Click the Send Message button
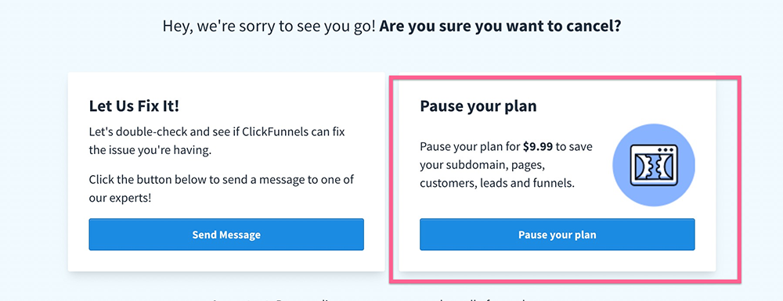The height and width of the screenshot is (301, 783). point(226,235)
